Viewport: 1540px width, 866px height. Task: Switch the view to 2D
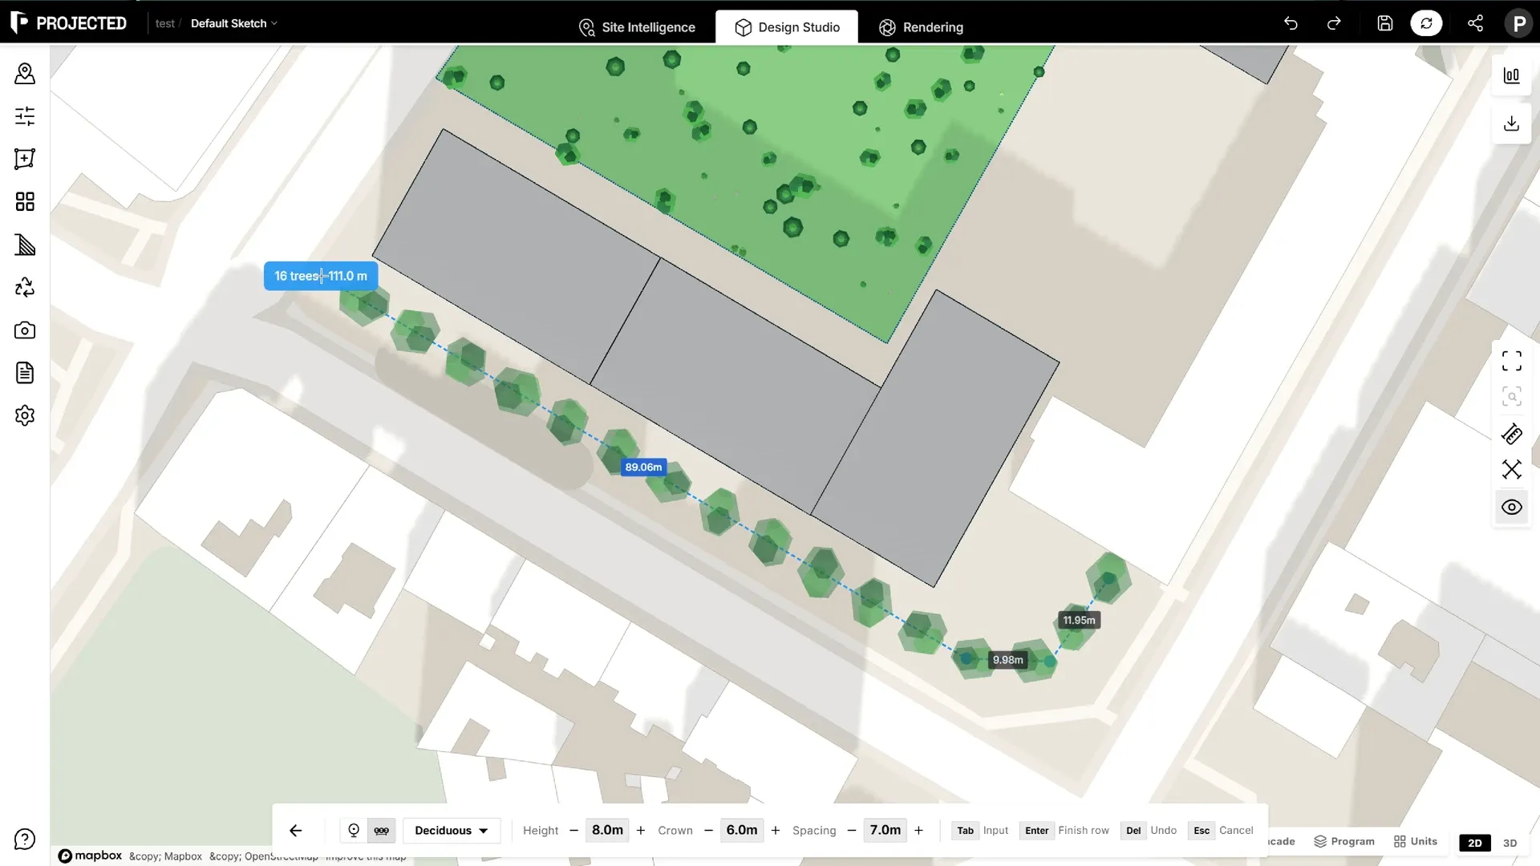(1474, 843)
